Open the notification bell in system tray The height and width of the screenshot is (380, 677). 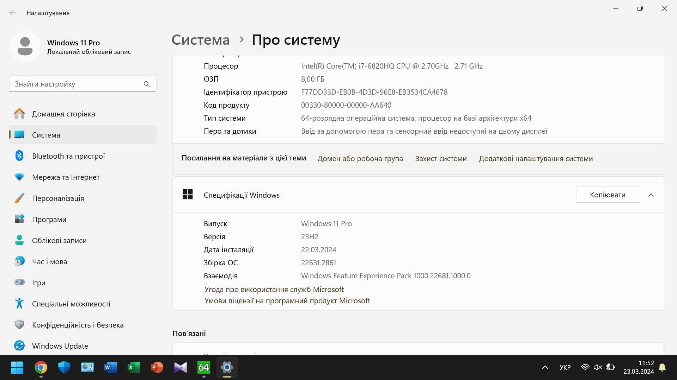662,367
